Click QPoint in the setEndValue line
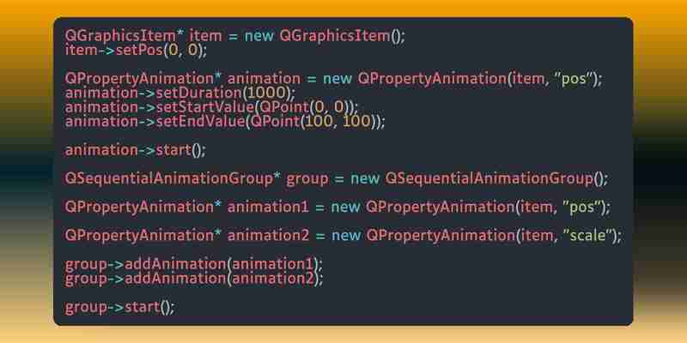 (x=275, y=121)
